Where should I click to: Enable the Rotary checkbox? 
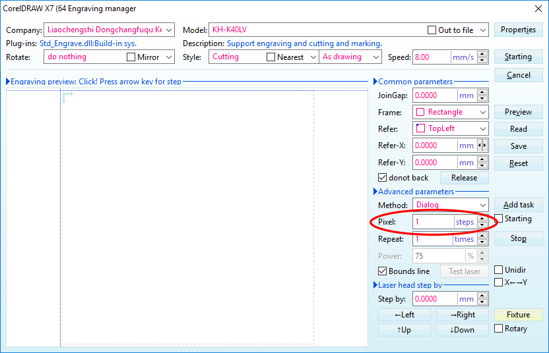[x=499, y=329]
